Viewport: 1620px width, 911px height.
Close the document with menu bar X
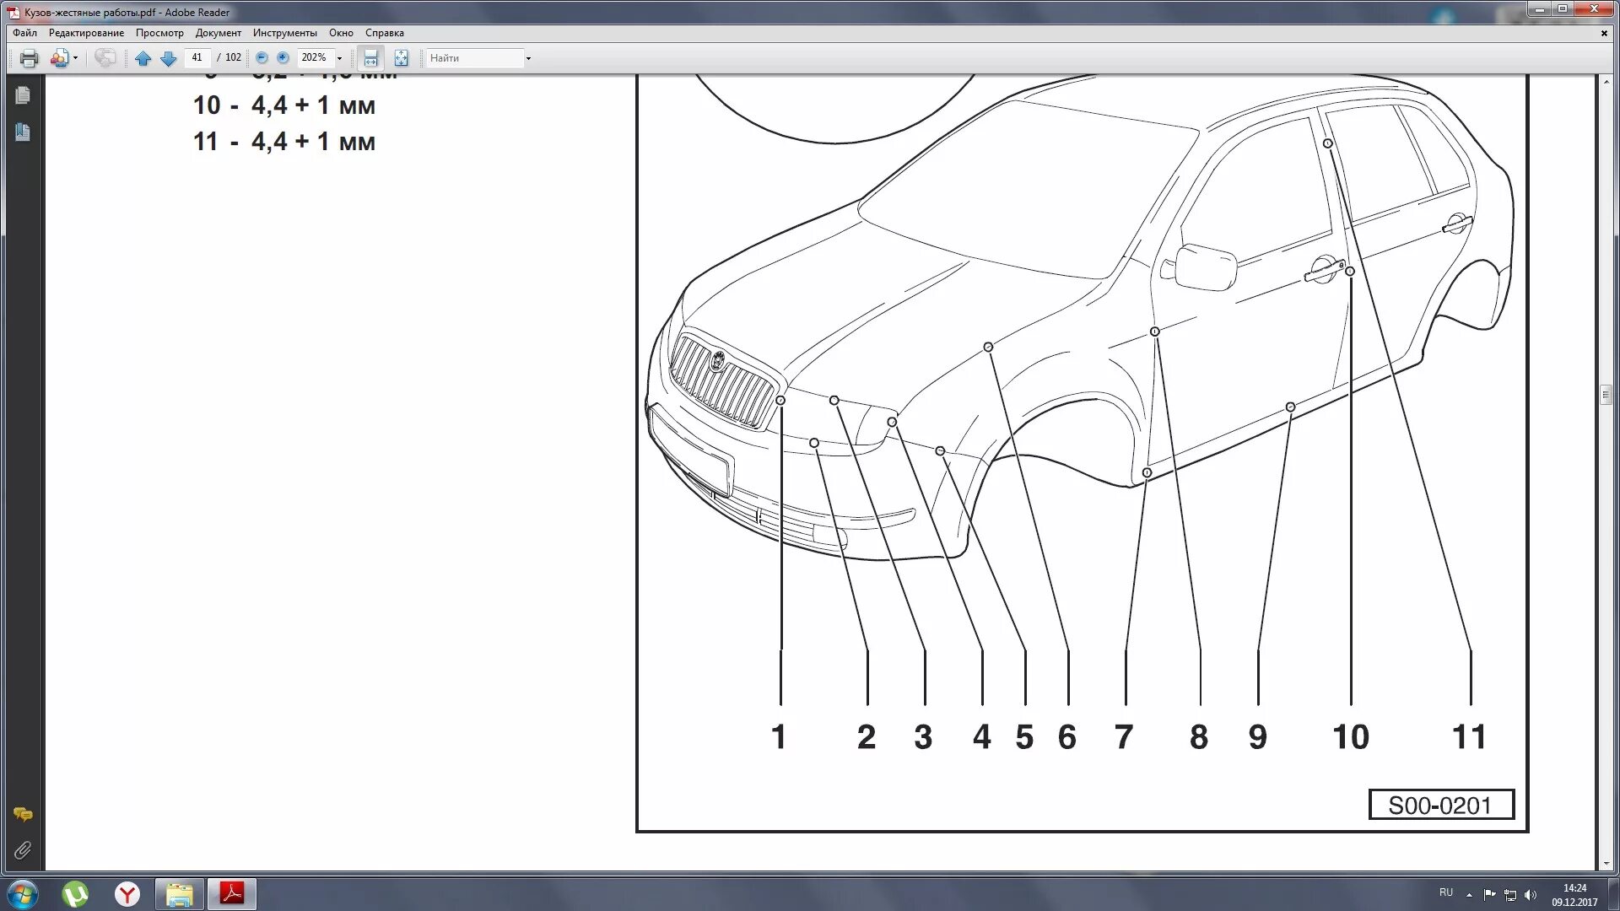[x=1604, y=33]
